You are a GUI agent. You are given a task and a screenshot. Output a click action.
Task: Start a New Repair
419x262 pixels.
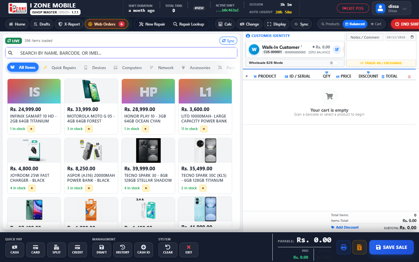pyautogui.click(x=152, y=24)
